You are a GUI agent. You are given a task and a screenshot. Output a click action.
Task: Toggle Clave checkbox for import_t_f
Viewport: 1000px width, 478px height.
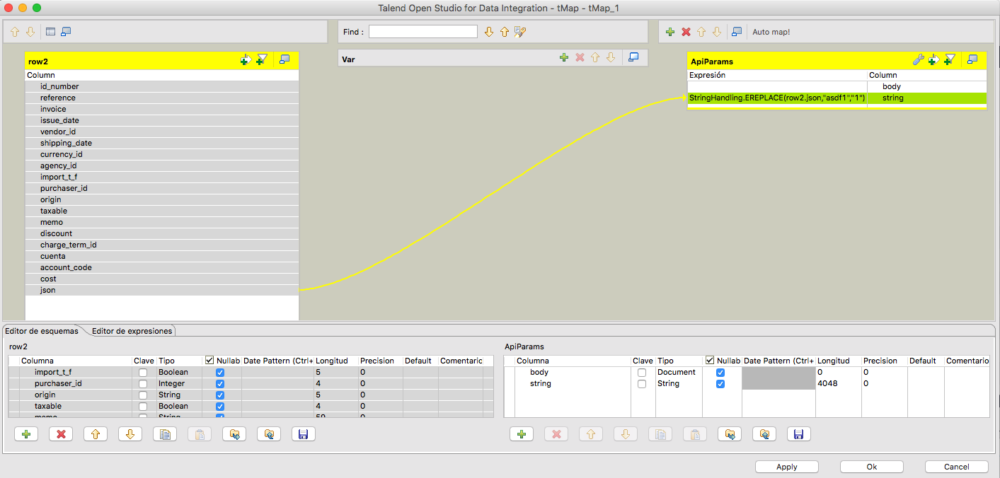[x=144, y=373]
